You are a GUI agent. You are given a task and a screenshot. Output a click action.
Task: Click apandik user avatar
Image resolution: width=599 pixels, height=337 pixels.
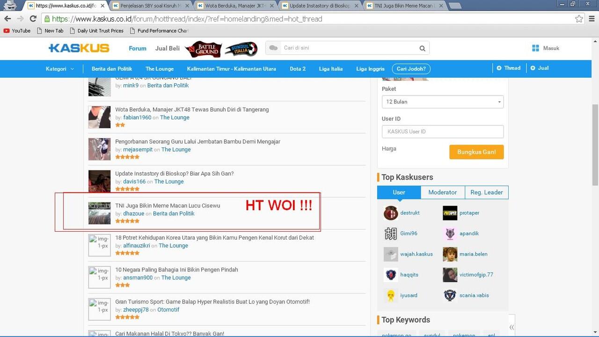tap(450, 234)
